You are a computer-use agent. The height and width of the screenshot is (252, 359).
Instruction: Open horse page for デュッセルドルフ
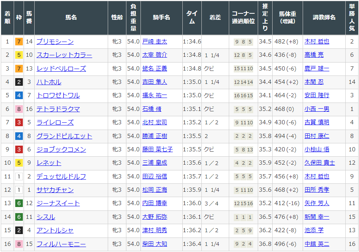(61, 177)
